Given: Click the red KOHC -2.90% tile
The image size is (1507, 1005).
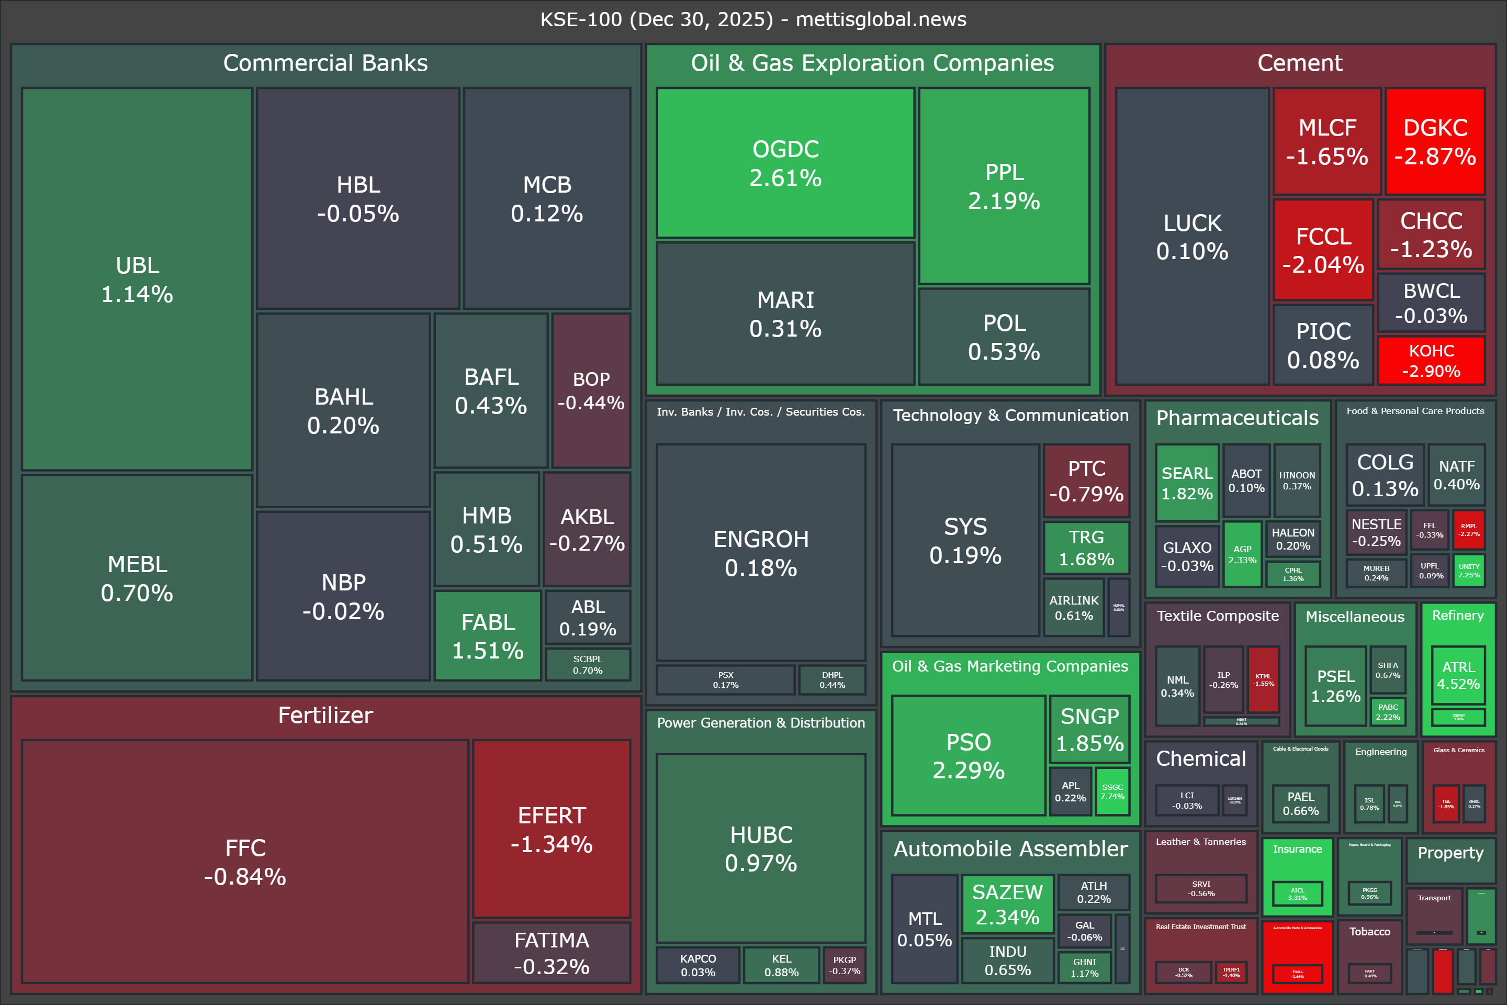Looking at the screenshot, I should click(1431, 361).
